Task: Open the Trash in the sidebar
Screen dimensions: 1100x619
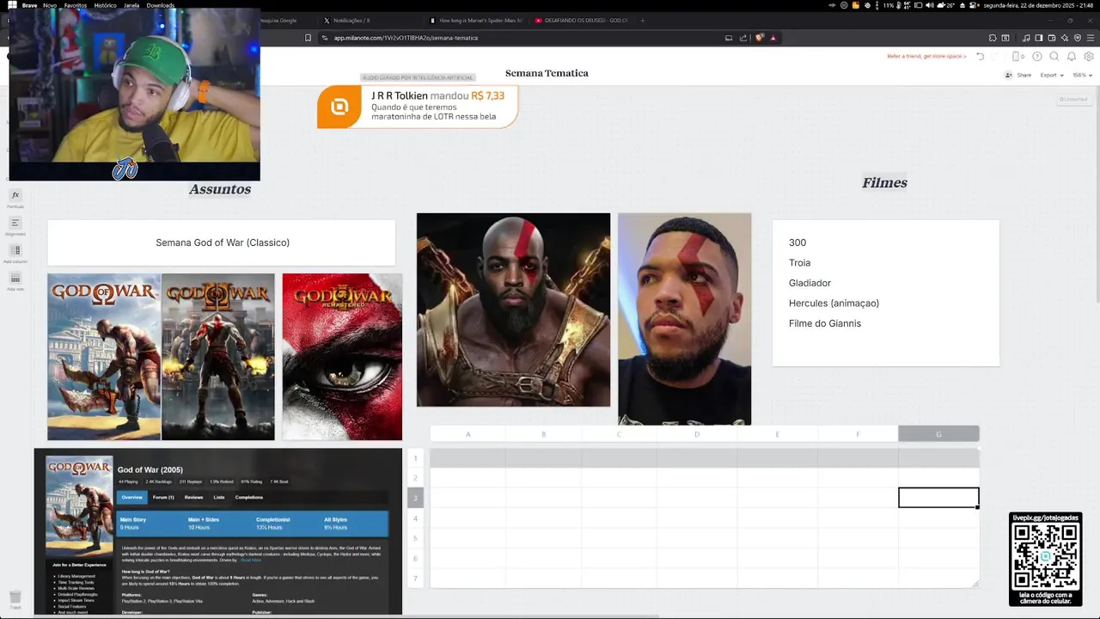Action: (15, 598)
